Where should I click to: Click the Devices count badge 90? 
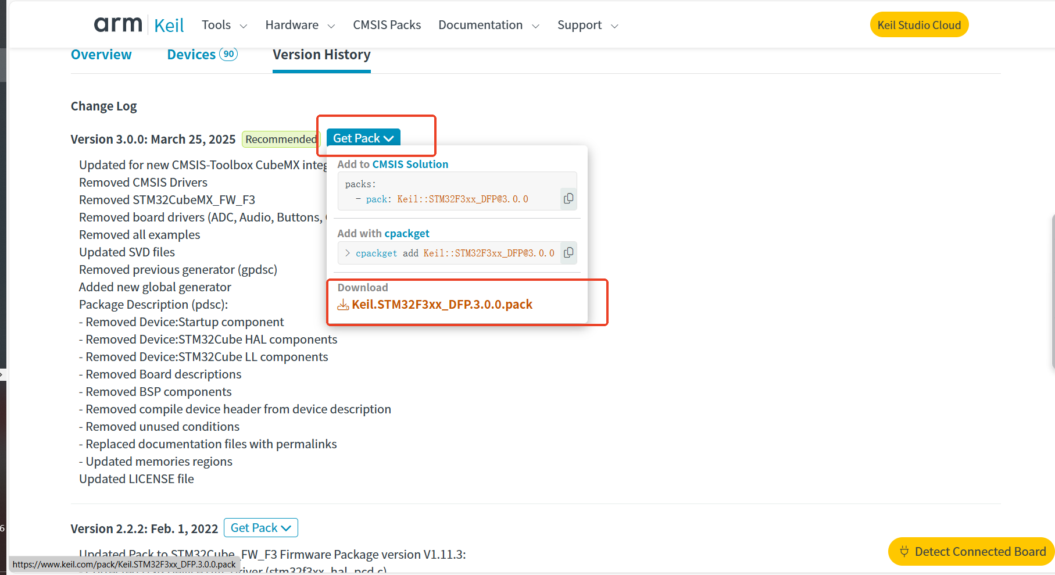point(228,54)
